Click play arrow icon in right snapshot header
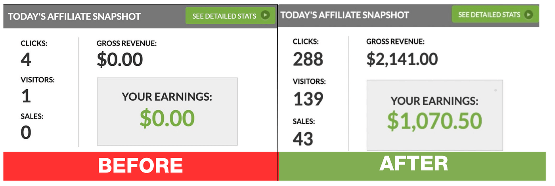Image resolution: width=555 pixels, height=186 pixels. click(x=528, y=15)
